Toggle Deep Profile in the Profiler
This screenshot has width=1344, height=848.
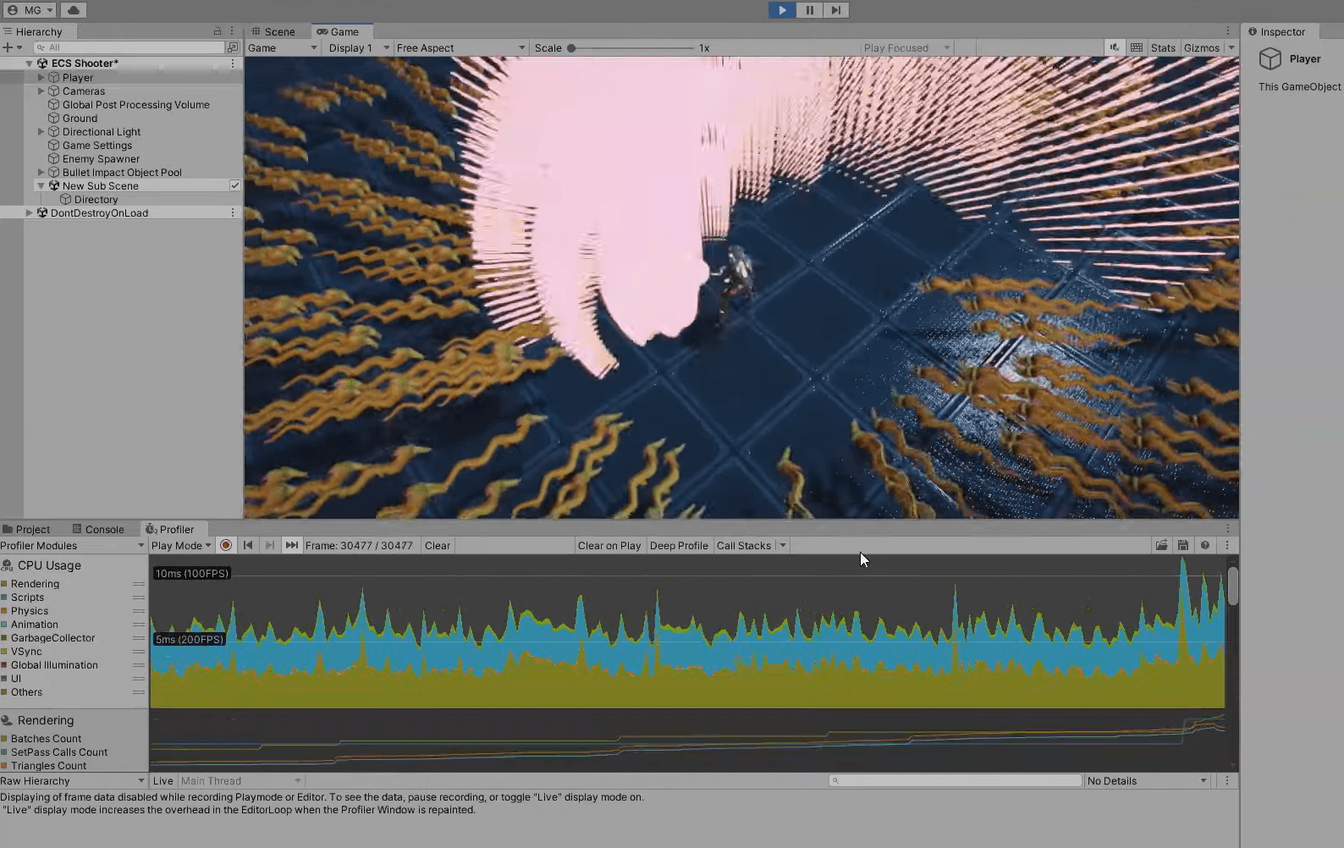click(x=678, y=546)
